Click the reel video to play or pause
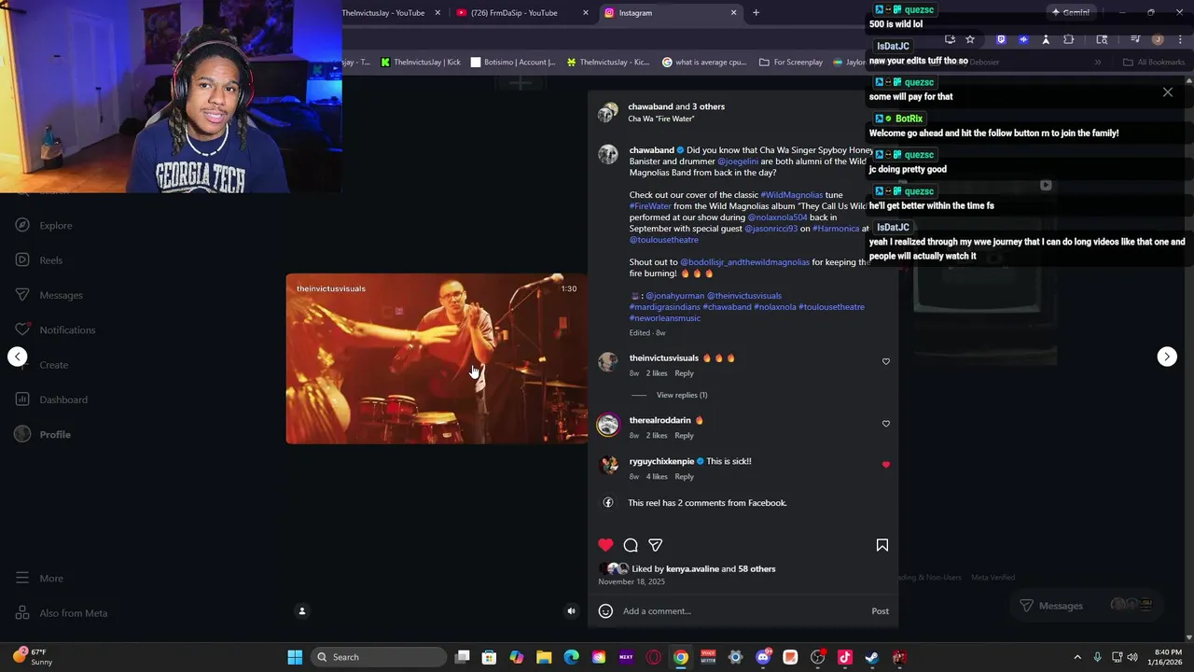The width and height of the screenshot is (1194, 672). click(437, 358)
